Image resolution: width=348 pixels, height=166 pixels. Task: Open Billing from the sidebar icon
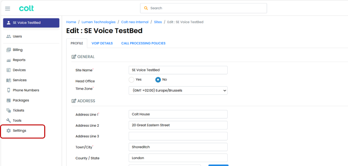tap(9, 50)
